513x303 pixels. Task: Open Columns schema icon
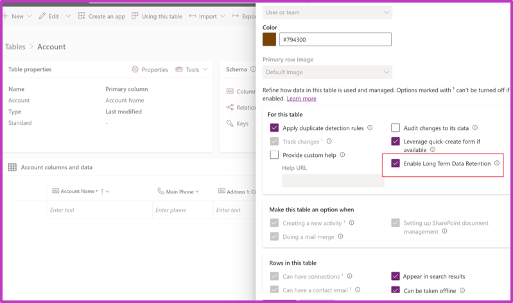point(230,92)
